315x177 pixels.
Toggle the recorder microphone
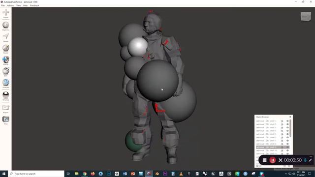305,160
